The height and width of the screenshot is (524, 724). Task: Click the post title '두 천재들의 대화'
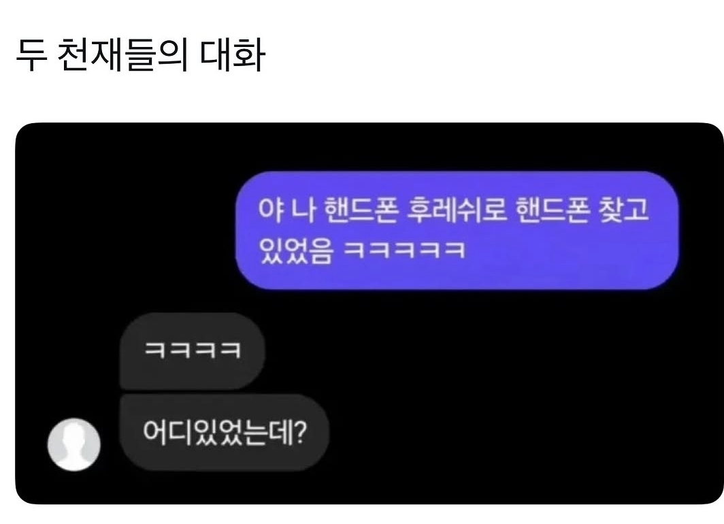click(141, 55)
